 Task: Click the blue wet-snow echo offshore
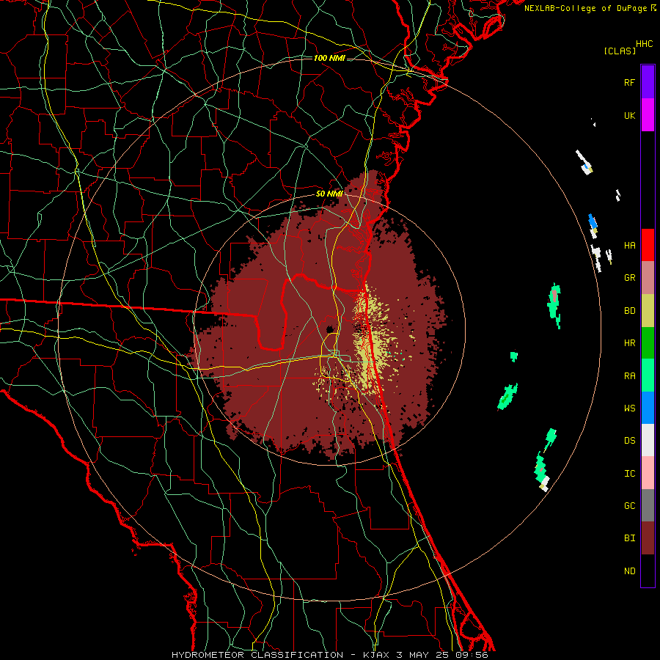point(593,221)
